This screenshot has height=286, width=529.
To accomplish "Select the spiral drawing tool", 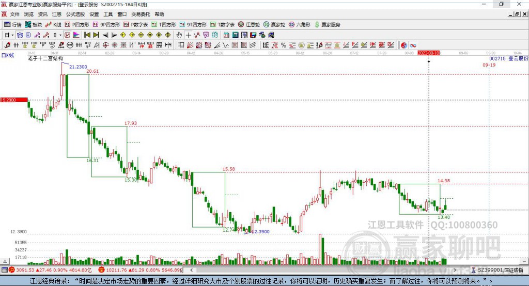I will (x=52, y=45).
